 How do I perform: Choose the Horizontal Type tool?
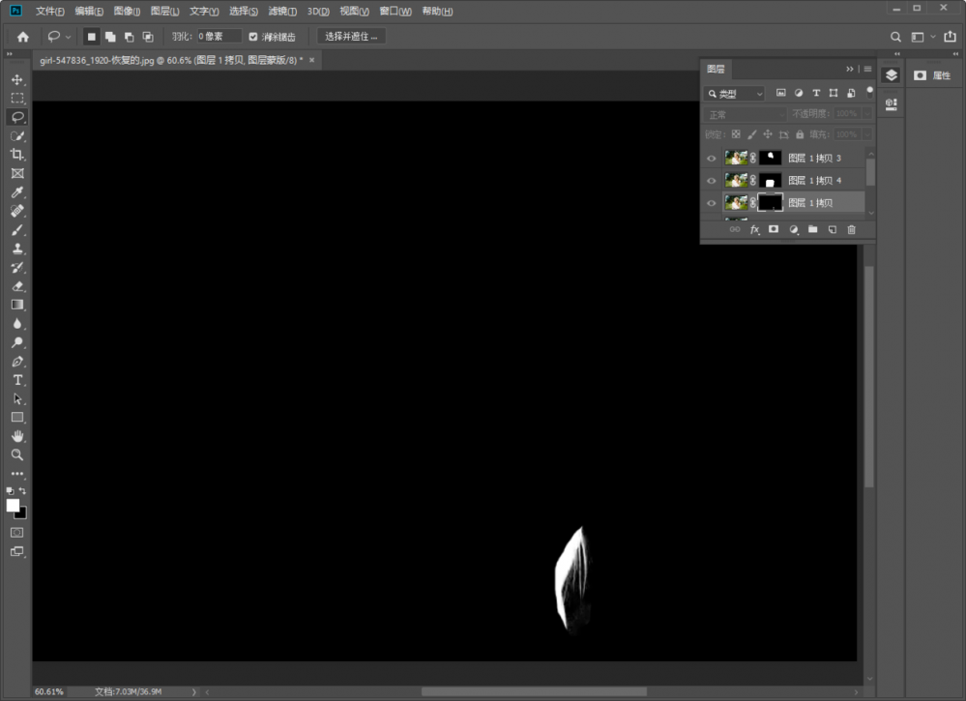coord(17,380)
